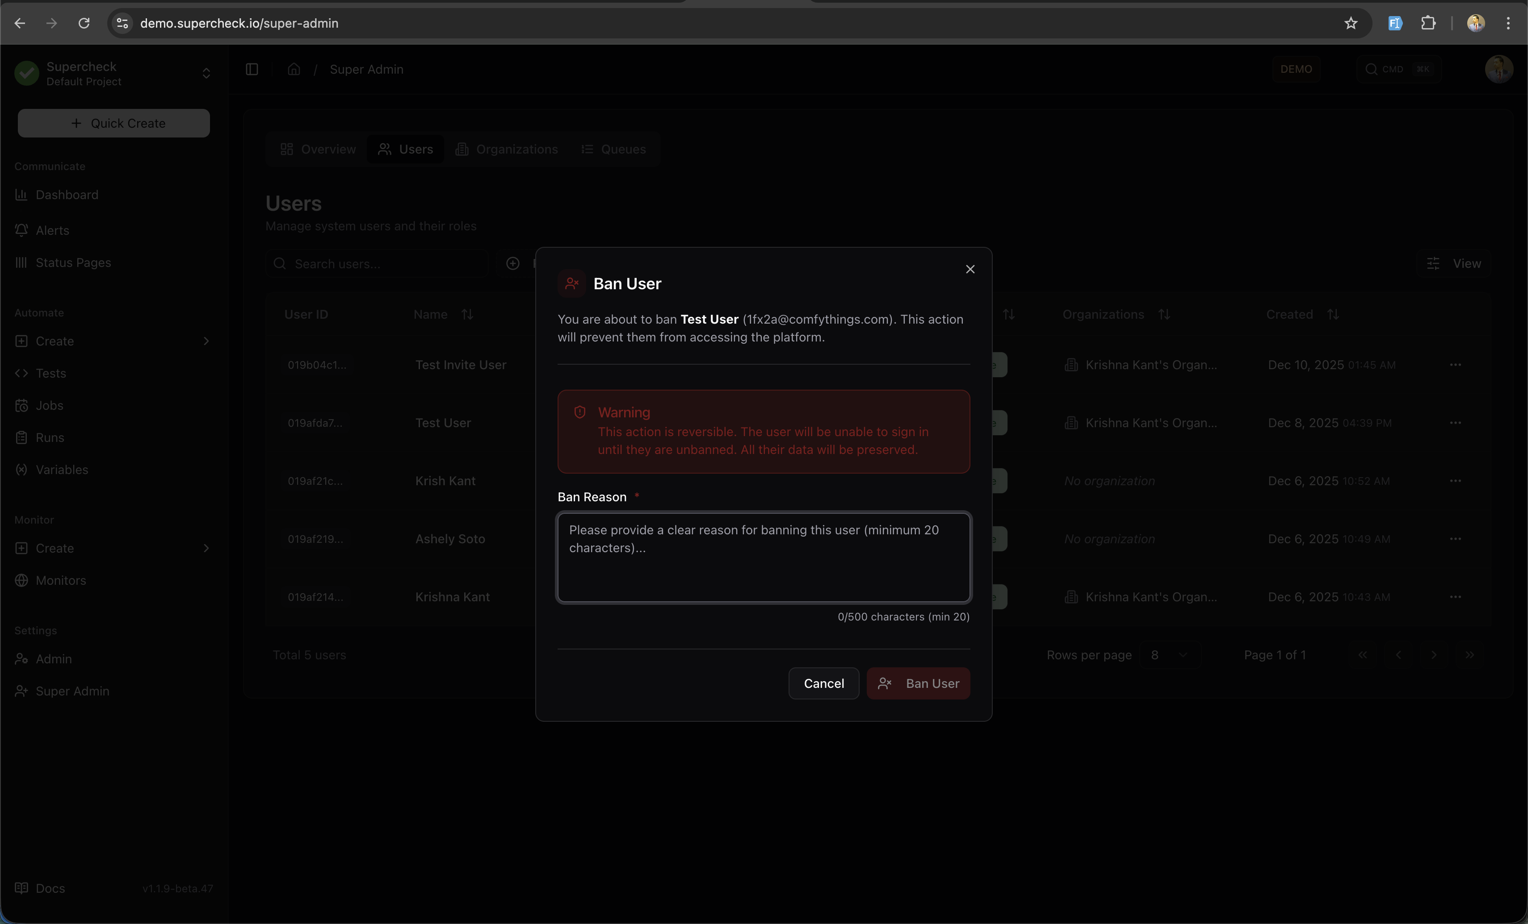Open Variables from the sidebar

click(61, 469)
